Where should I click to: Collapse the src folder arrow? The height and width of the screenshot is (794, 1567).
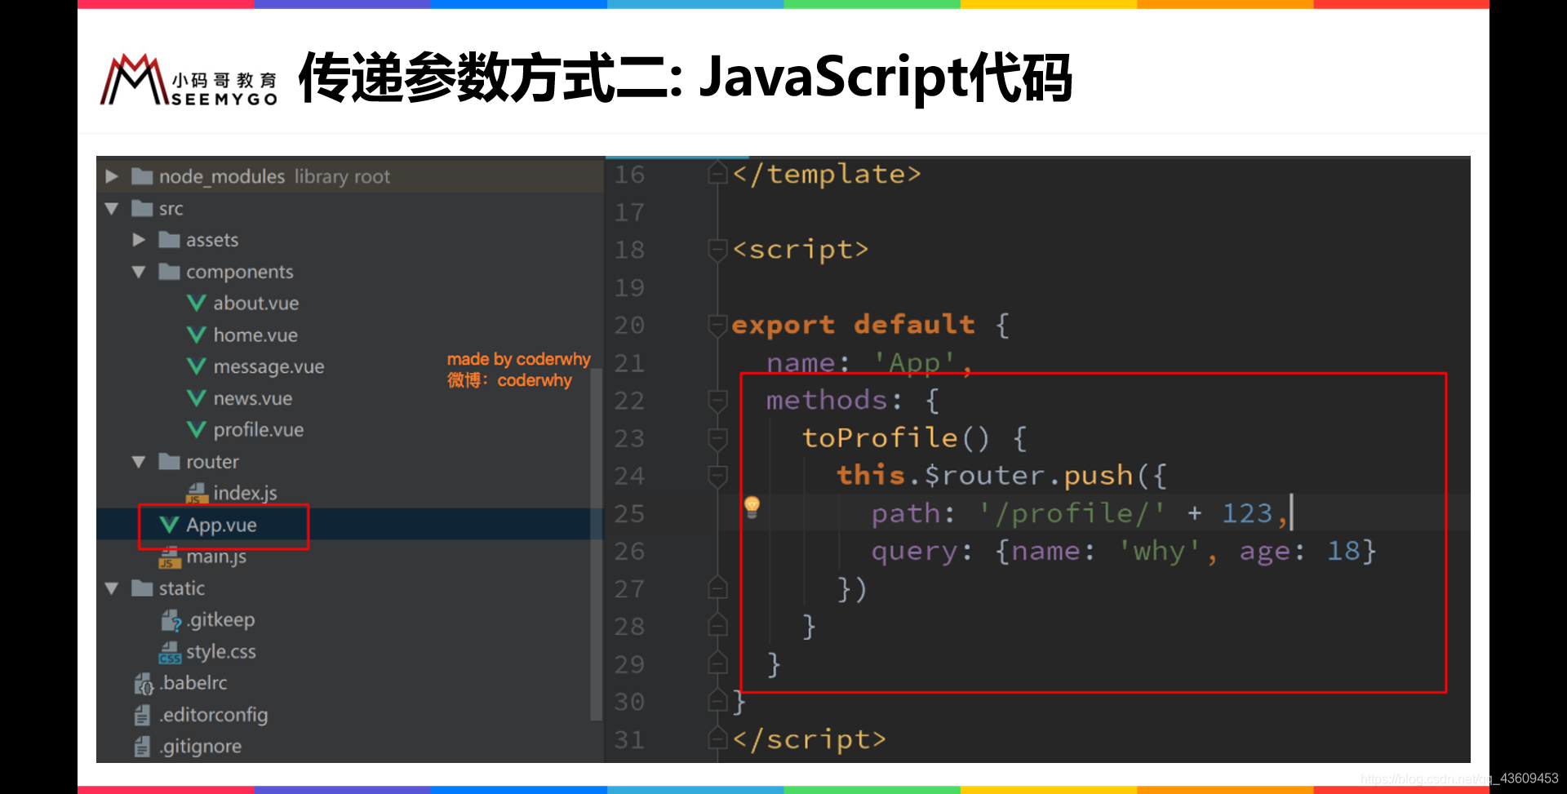pos(112,209)
